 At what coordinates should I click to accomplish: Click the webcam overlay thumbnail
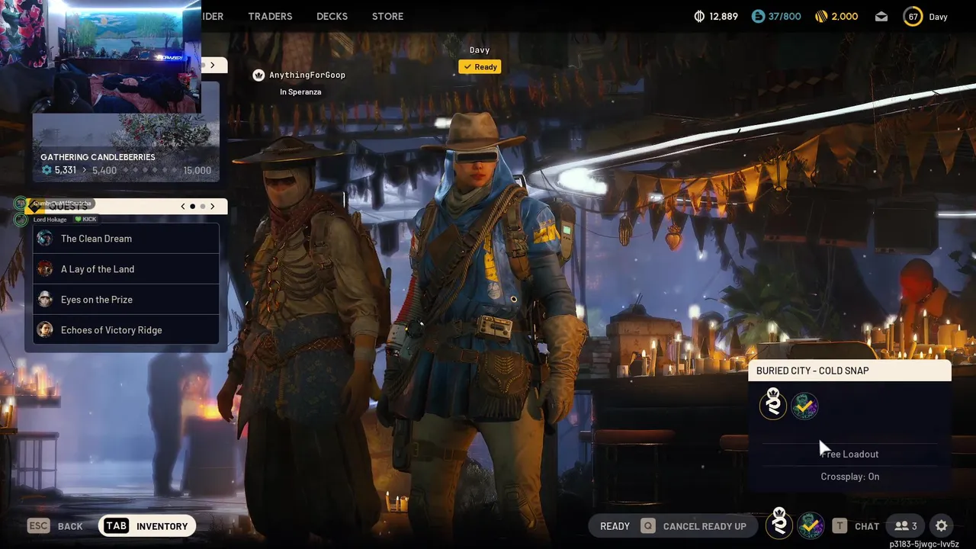[x=101, y=56]
